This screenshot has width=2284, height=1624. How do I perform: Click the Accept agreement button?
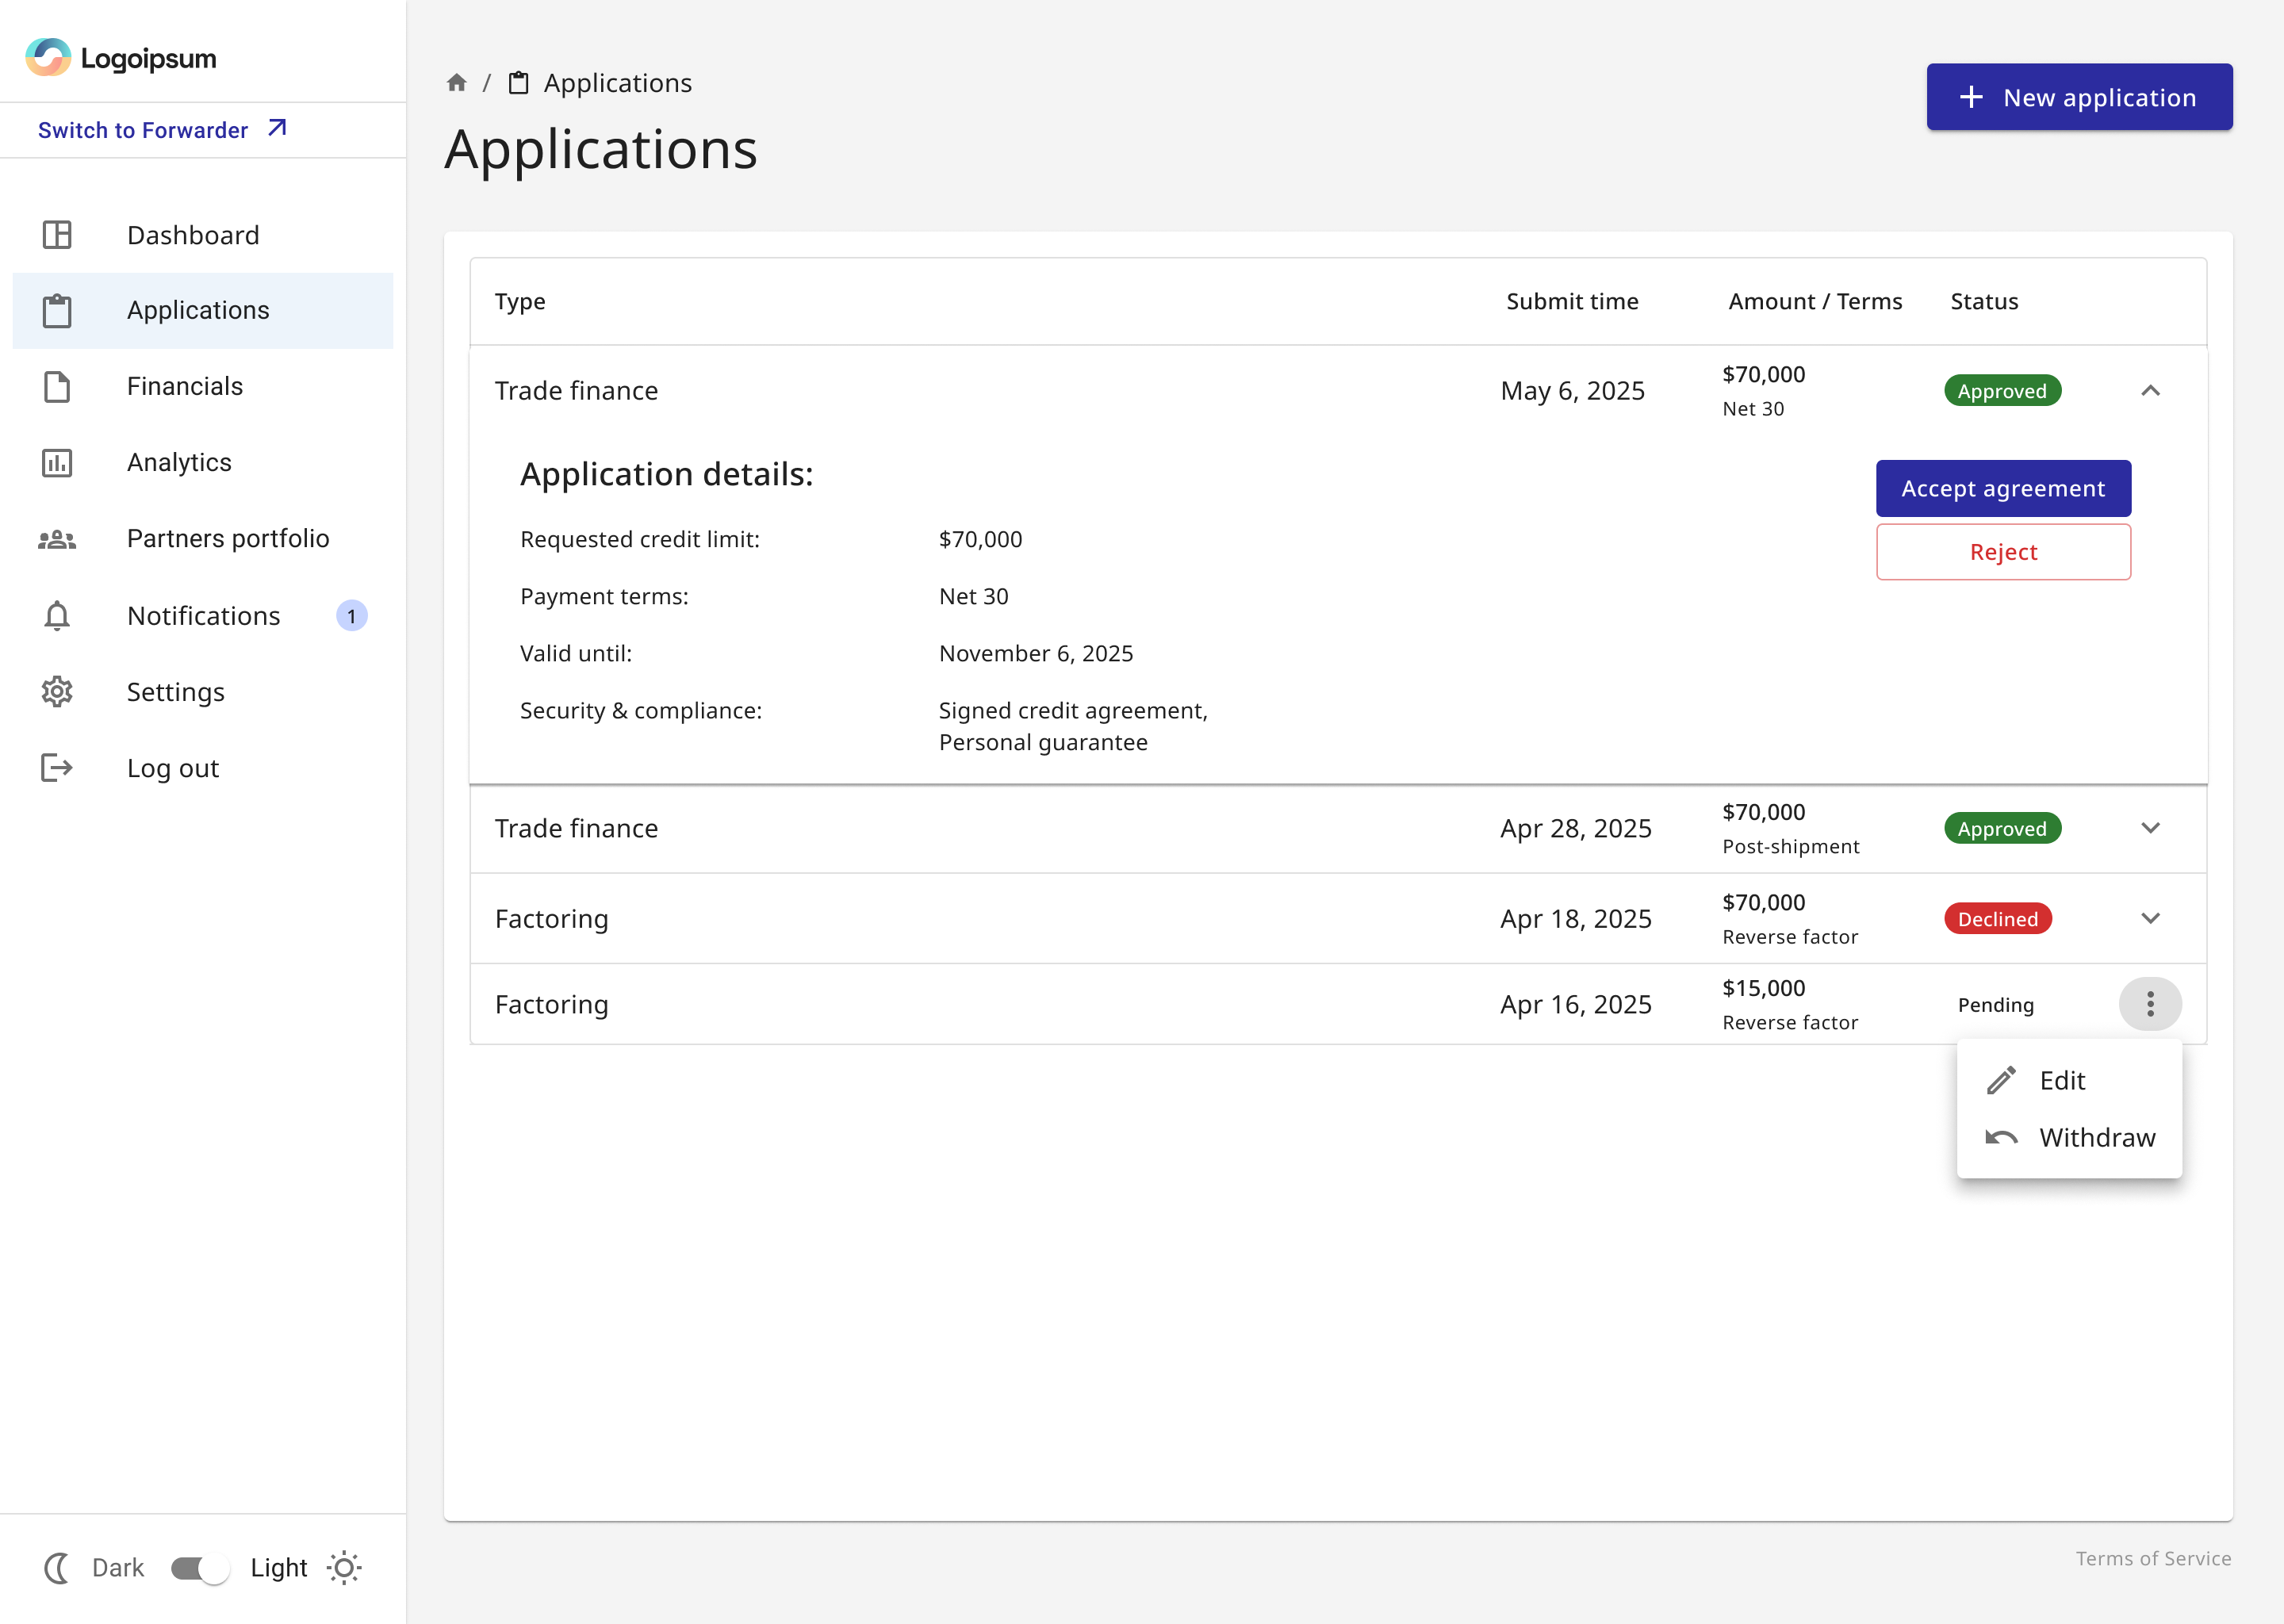click(2003, 488)
